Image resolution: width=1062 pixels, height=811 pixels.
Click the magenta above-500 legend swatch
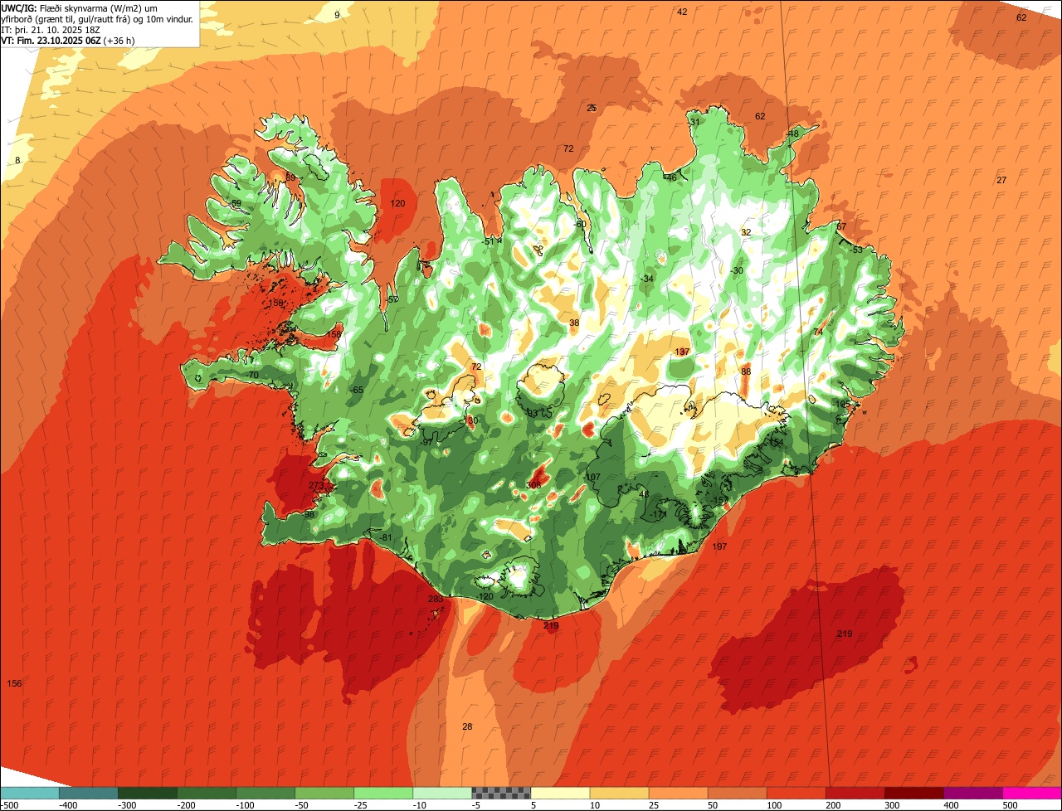click(1031, 793)
